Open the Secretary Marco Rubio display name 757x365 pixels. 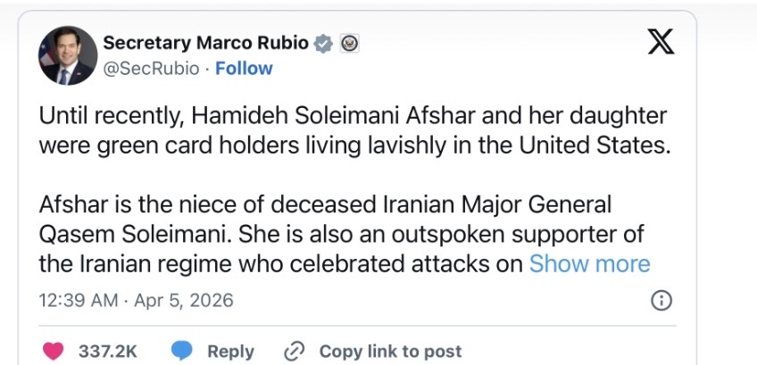click(x=206, y=43)
